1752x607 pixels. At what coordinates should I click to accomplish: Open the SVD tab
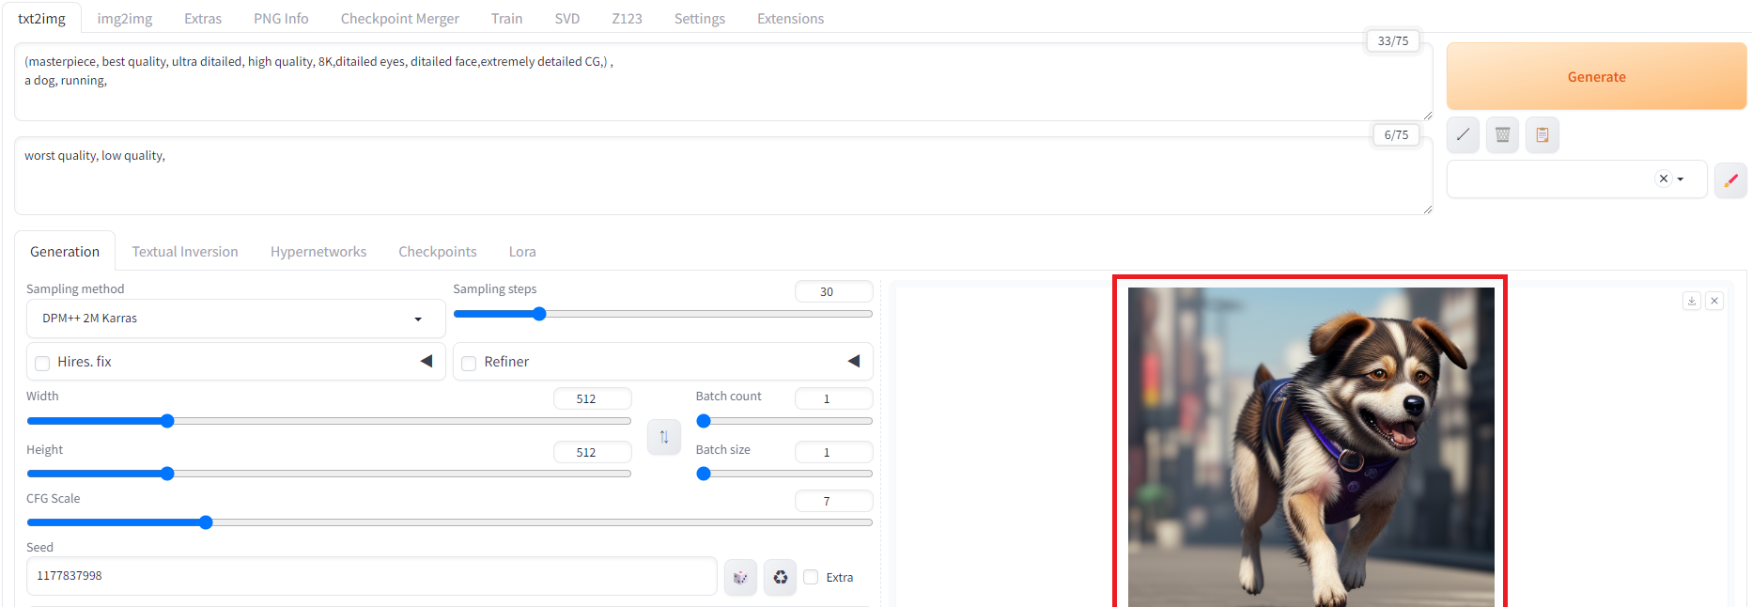click(x=567, y=19)
